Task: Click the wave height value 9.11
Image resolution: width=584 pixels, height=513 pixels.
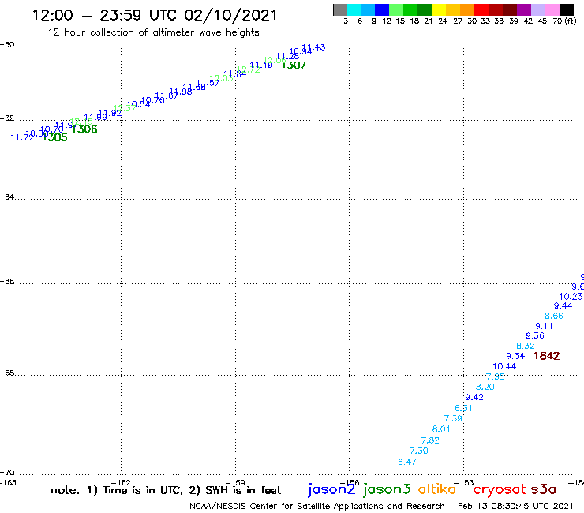Action: 545,326
